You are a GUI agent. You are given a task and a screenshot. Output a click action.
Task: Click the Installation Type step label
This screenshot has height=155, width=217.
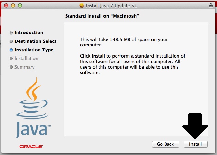click(x=34, y=50)
